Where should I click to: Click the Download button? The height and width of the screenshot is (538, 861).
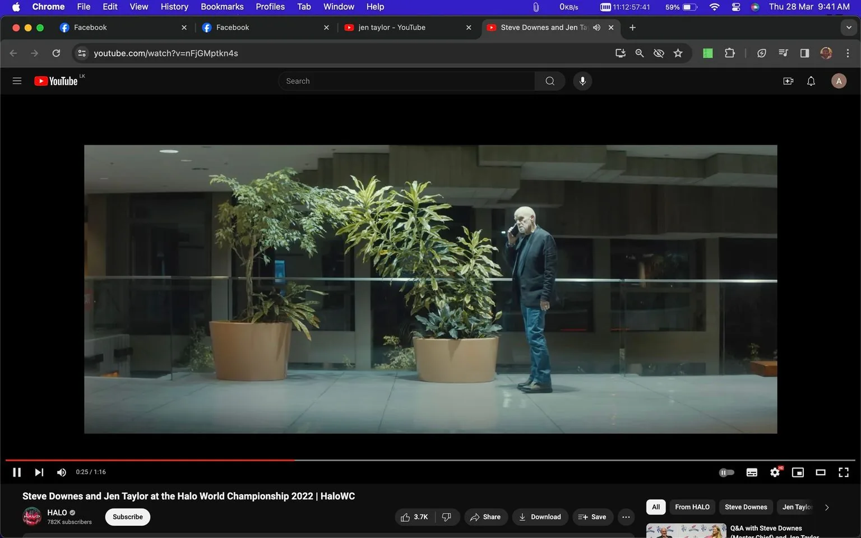tap(539, 517)
